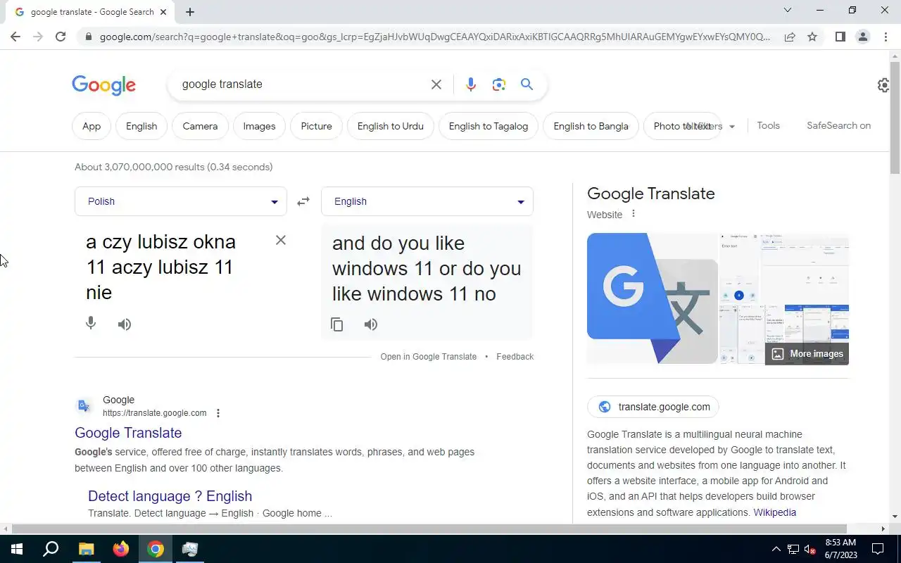The width and height of the screenshot is (901, 563).
Task: Clear the Polish source text
Action: click(x=281, y=241)
